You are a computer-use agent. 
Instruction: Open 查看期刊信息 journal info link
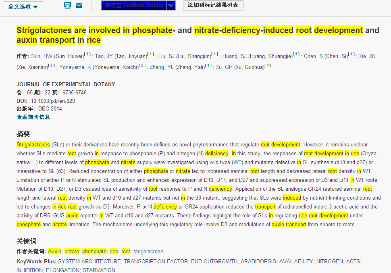33,117
